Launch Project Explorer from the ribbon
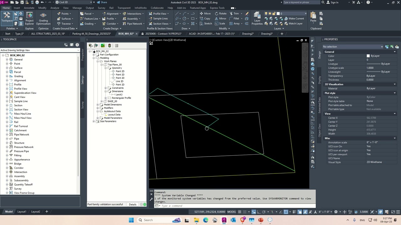This screenshot has height=225, width=401. click(29, 19)
